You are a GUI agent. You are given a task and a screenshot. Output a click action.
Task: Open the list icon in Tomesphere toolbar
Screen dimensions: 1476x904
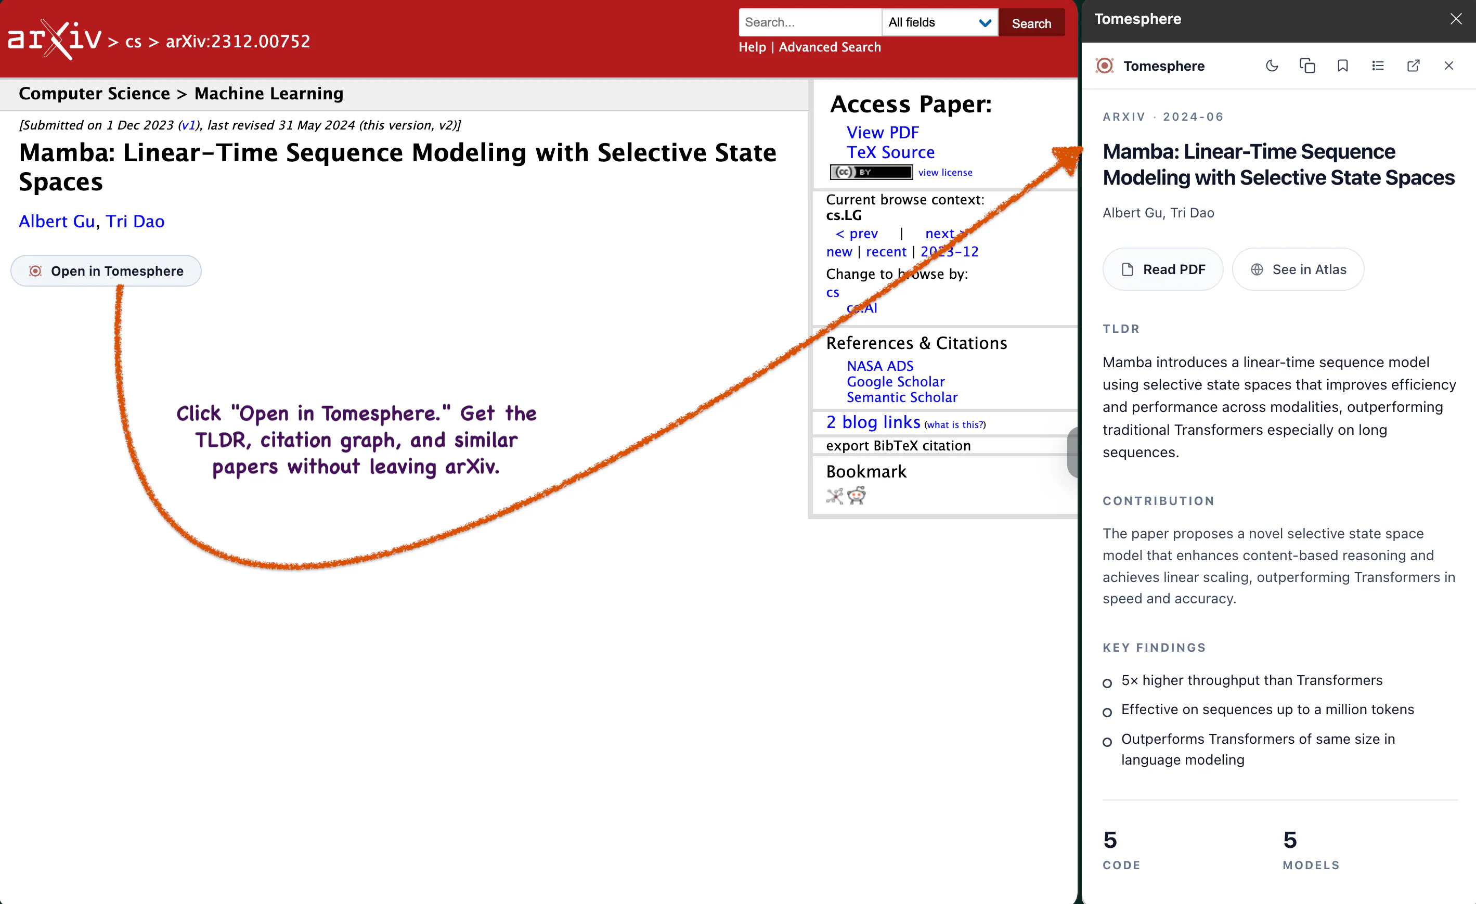pyautogui.click(x=1378, y=66)
